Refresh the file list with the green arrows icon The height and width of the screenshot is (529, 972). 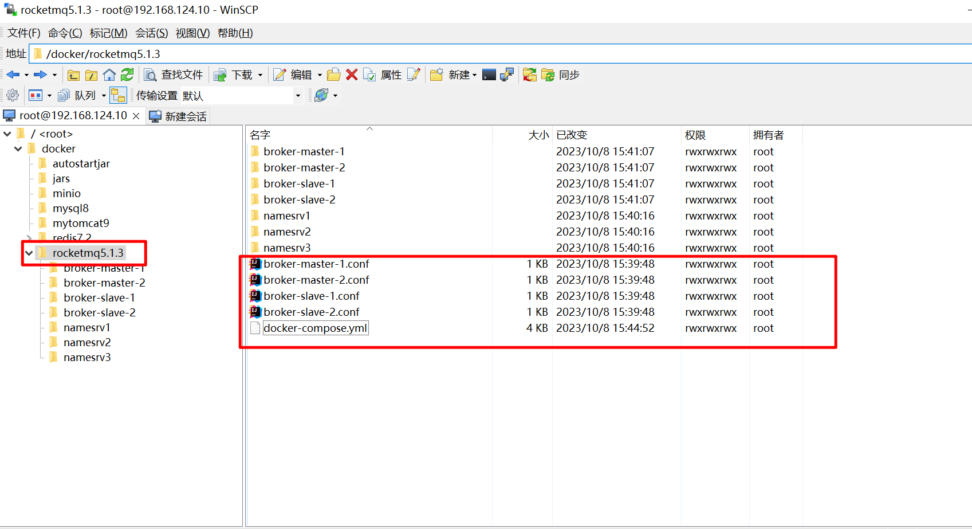[125, 75]
